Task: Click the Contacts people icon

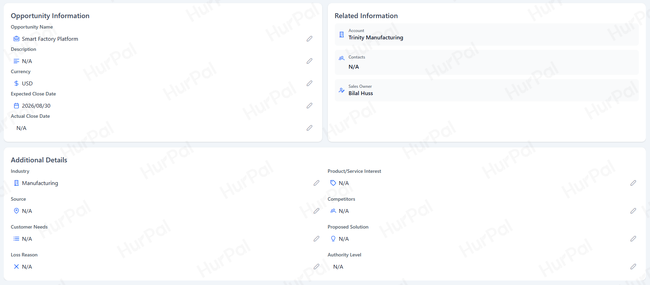Action: pyautogui.click(x=342, y=58)
